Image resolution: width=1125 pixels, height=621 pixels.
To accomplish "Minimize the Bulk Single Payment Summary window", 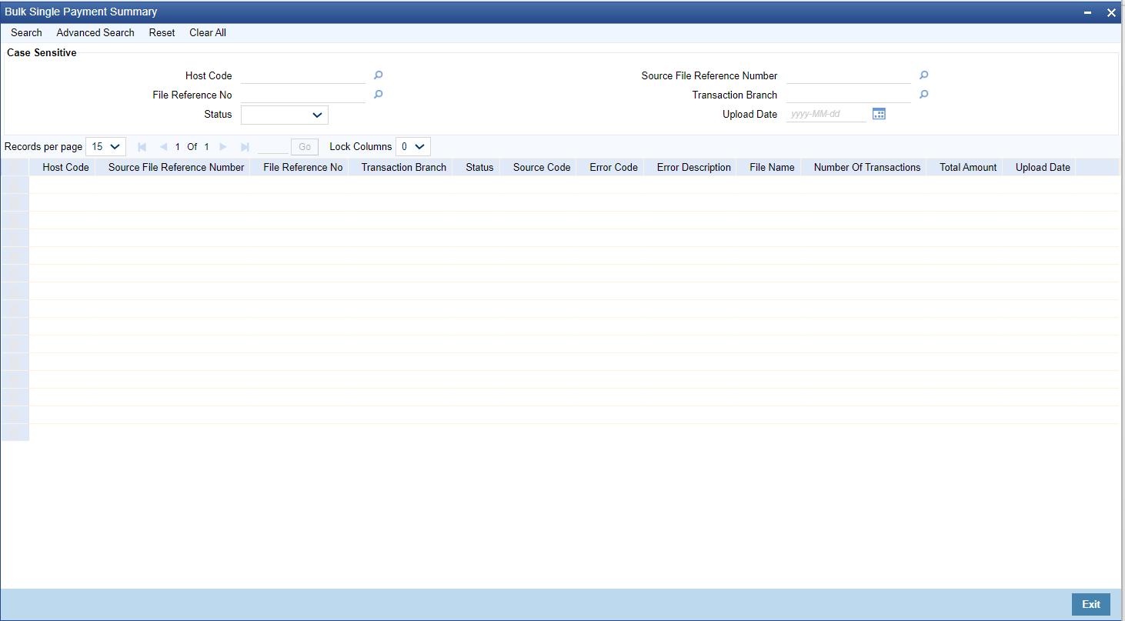I will [1088, 12].
